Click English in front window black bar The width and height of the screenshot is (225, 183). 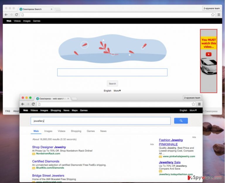(183, 110)
